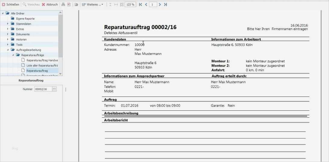The image size is (329, 162).
Task: Open the Liste aller Reparaturaufträ... report
Action: 42,65
